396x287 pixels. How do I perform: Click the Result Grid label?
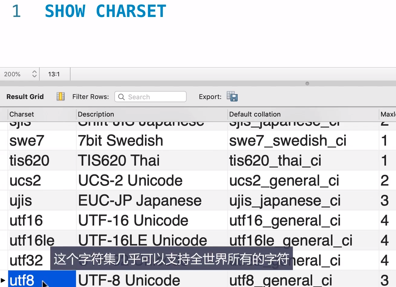coord(25,97)
